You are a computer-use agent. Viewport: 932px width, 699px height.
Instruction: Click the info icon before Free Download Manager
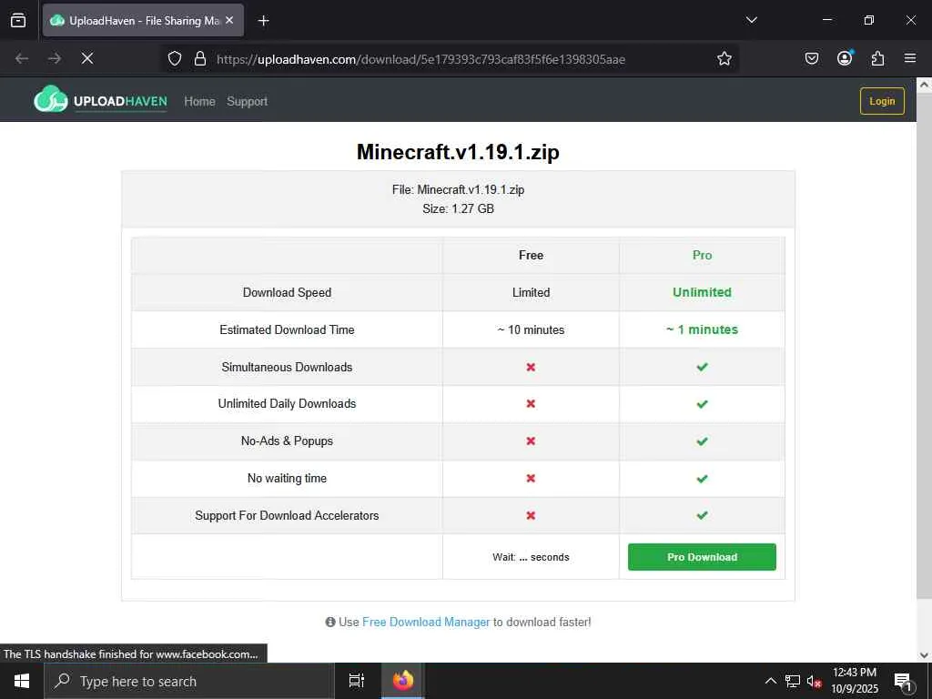(330, 622)
